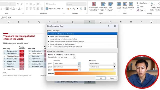Align text left in Alignment group
Image resolution: width=160 pixels, height=90 pixels.
click(x=27, y=8)
